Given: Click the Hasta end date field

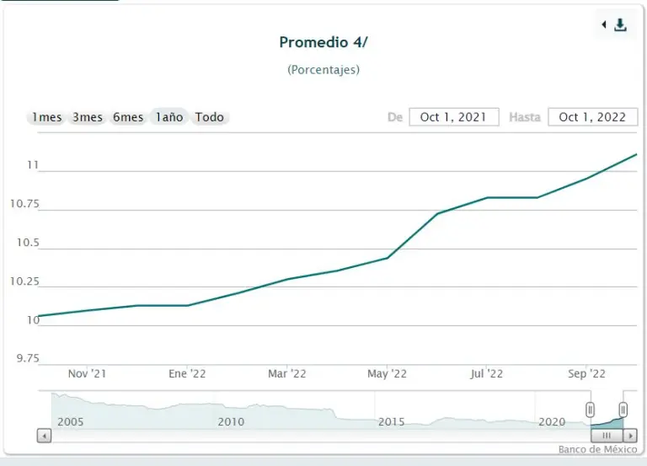Looking at the screenshot, I should click(x=592, y=117).
